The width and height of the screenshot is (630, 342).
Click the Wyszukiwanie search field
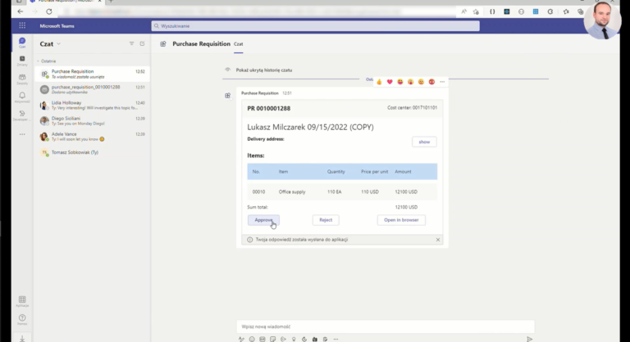[315, 26]
